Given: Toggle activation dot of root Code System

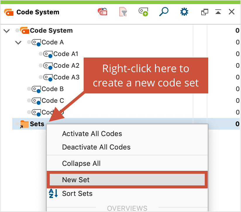Looking at the screenshot, I should click(17, 30).
